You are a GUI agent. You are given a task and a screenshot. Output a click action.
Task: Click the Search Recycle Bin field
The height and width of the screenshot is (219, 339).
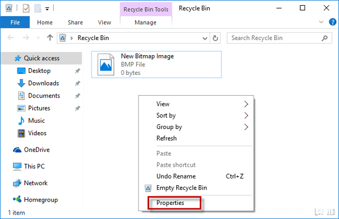pos(279,38)
